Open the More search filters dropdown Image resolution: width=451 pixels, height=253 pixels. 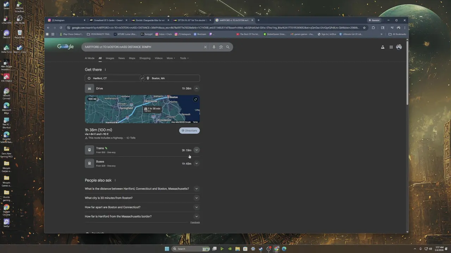click(x=171, y=58)
